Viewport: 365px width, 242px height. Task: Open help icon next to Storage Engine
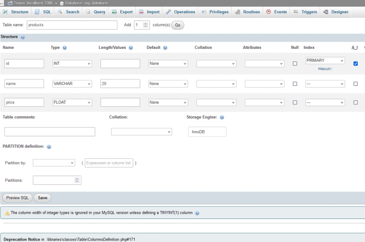222,118
